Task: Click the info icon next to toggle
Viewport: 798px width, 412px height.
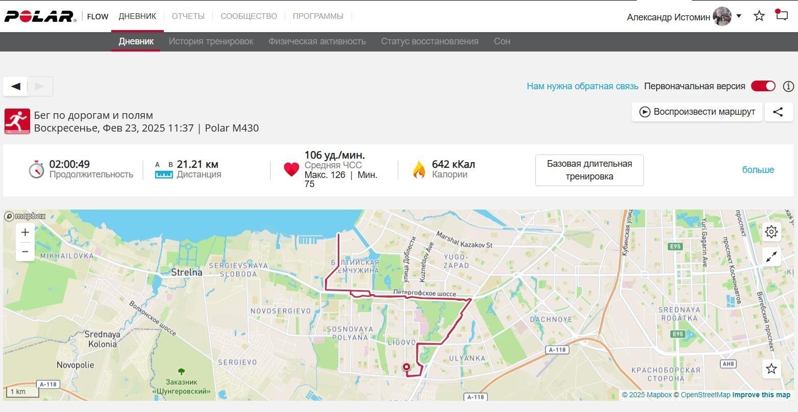Action: [788, 86]
